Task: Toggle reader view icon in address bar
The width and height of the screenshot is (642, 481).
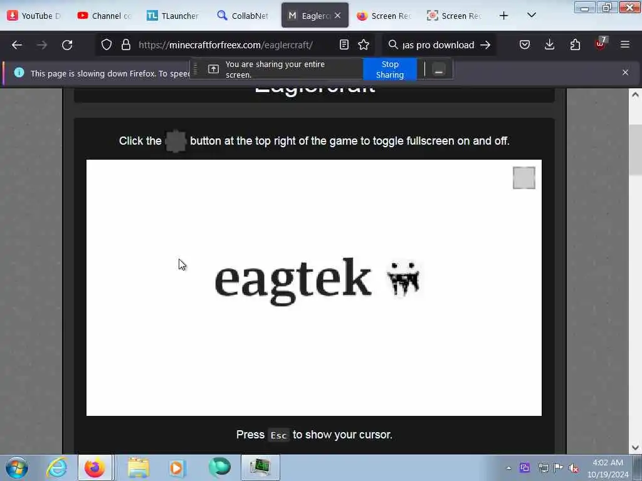Action: pos(344,44)
